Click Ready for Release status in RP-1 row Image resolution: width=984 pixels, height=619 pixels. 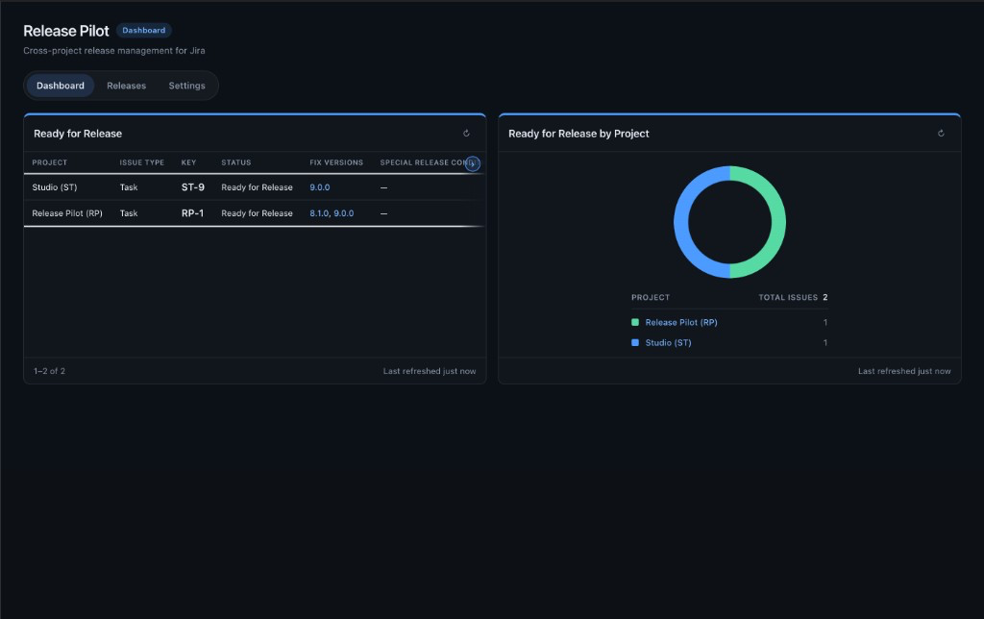[x=257, y=213]
